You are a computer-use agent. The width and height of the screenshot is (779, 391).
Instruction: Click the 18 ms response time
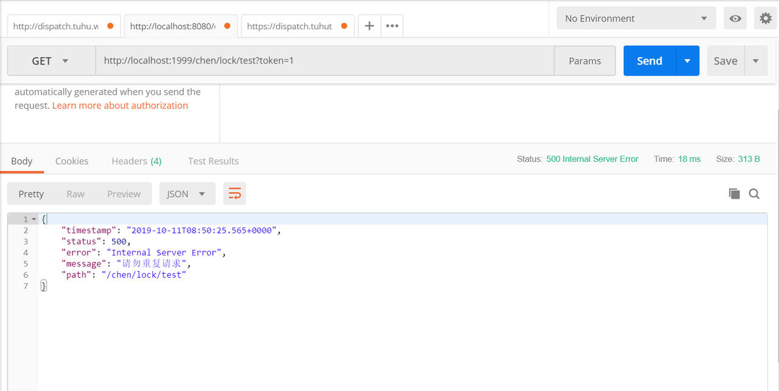[x=689, y=159]
